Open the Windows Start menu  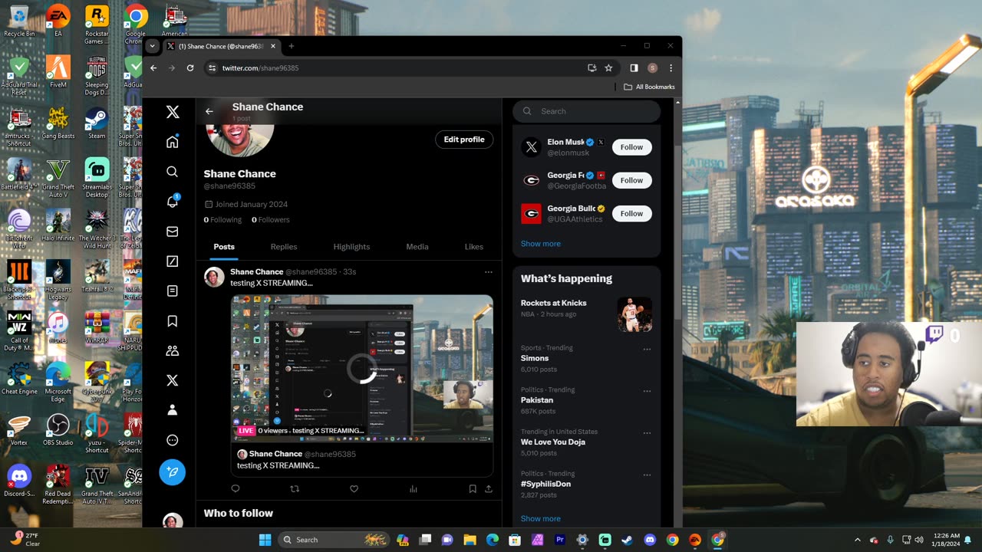pos(265,540)
